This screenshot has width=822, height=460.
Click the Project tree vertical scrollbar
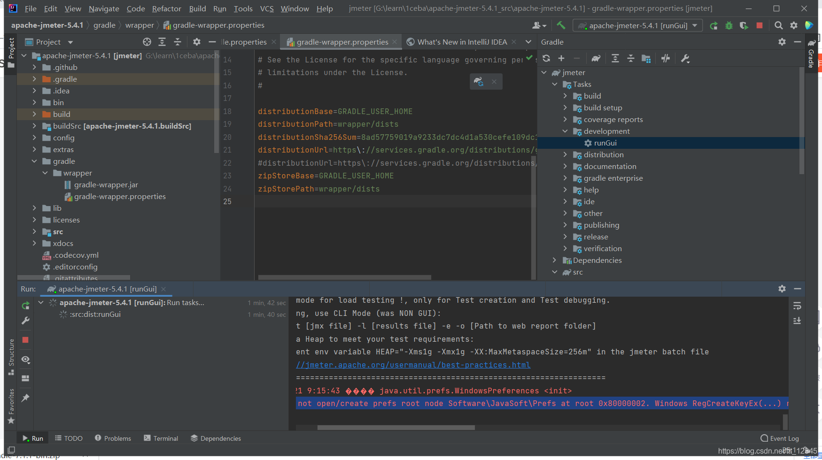coord(216,101)
